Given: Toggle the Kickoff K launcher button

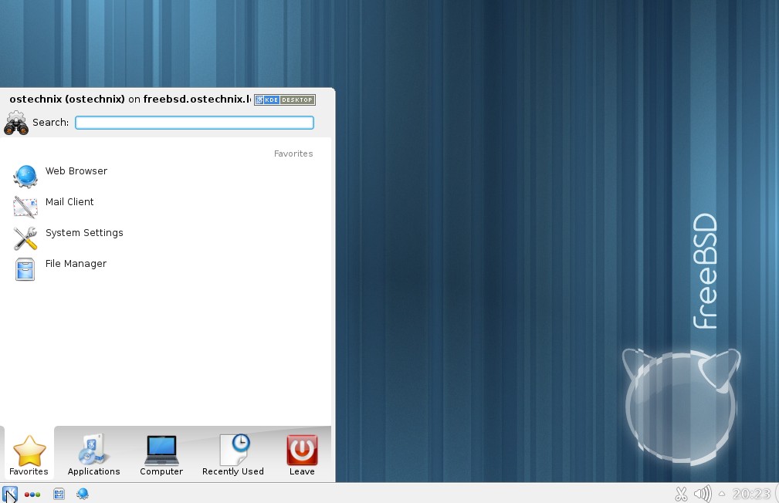Looking at the screenshot, I should pos(10,494).
